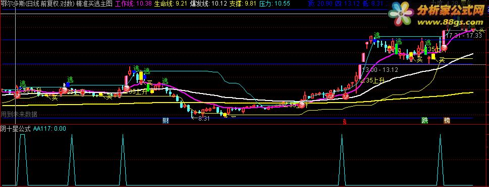
Task: Click the brown 榜 marker icon
Action: [447, 121]
